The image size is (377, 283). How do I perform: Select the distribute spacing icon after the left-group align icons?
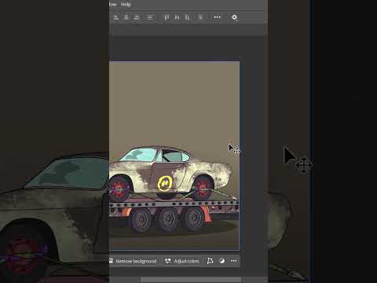pyautogui.click(x=150, y=17)
